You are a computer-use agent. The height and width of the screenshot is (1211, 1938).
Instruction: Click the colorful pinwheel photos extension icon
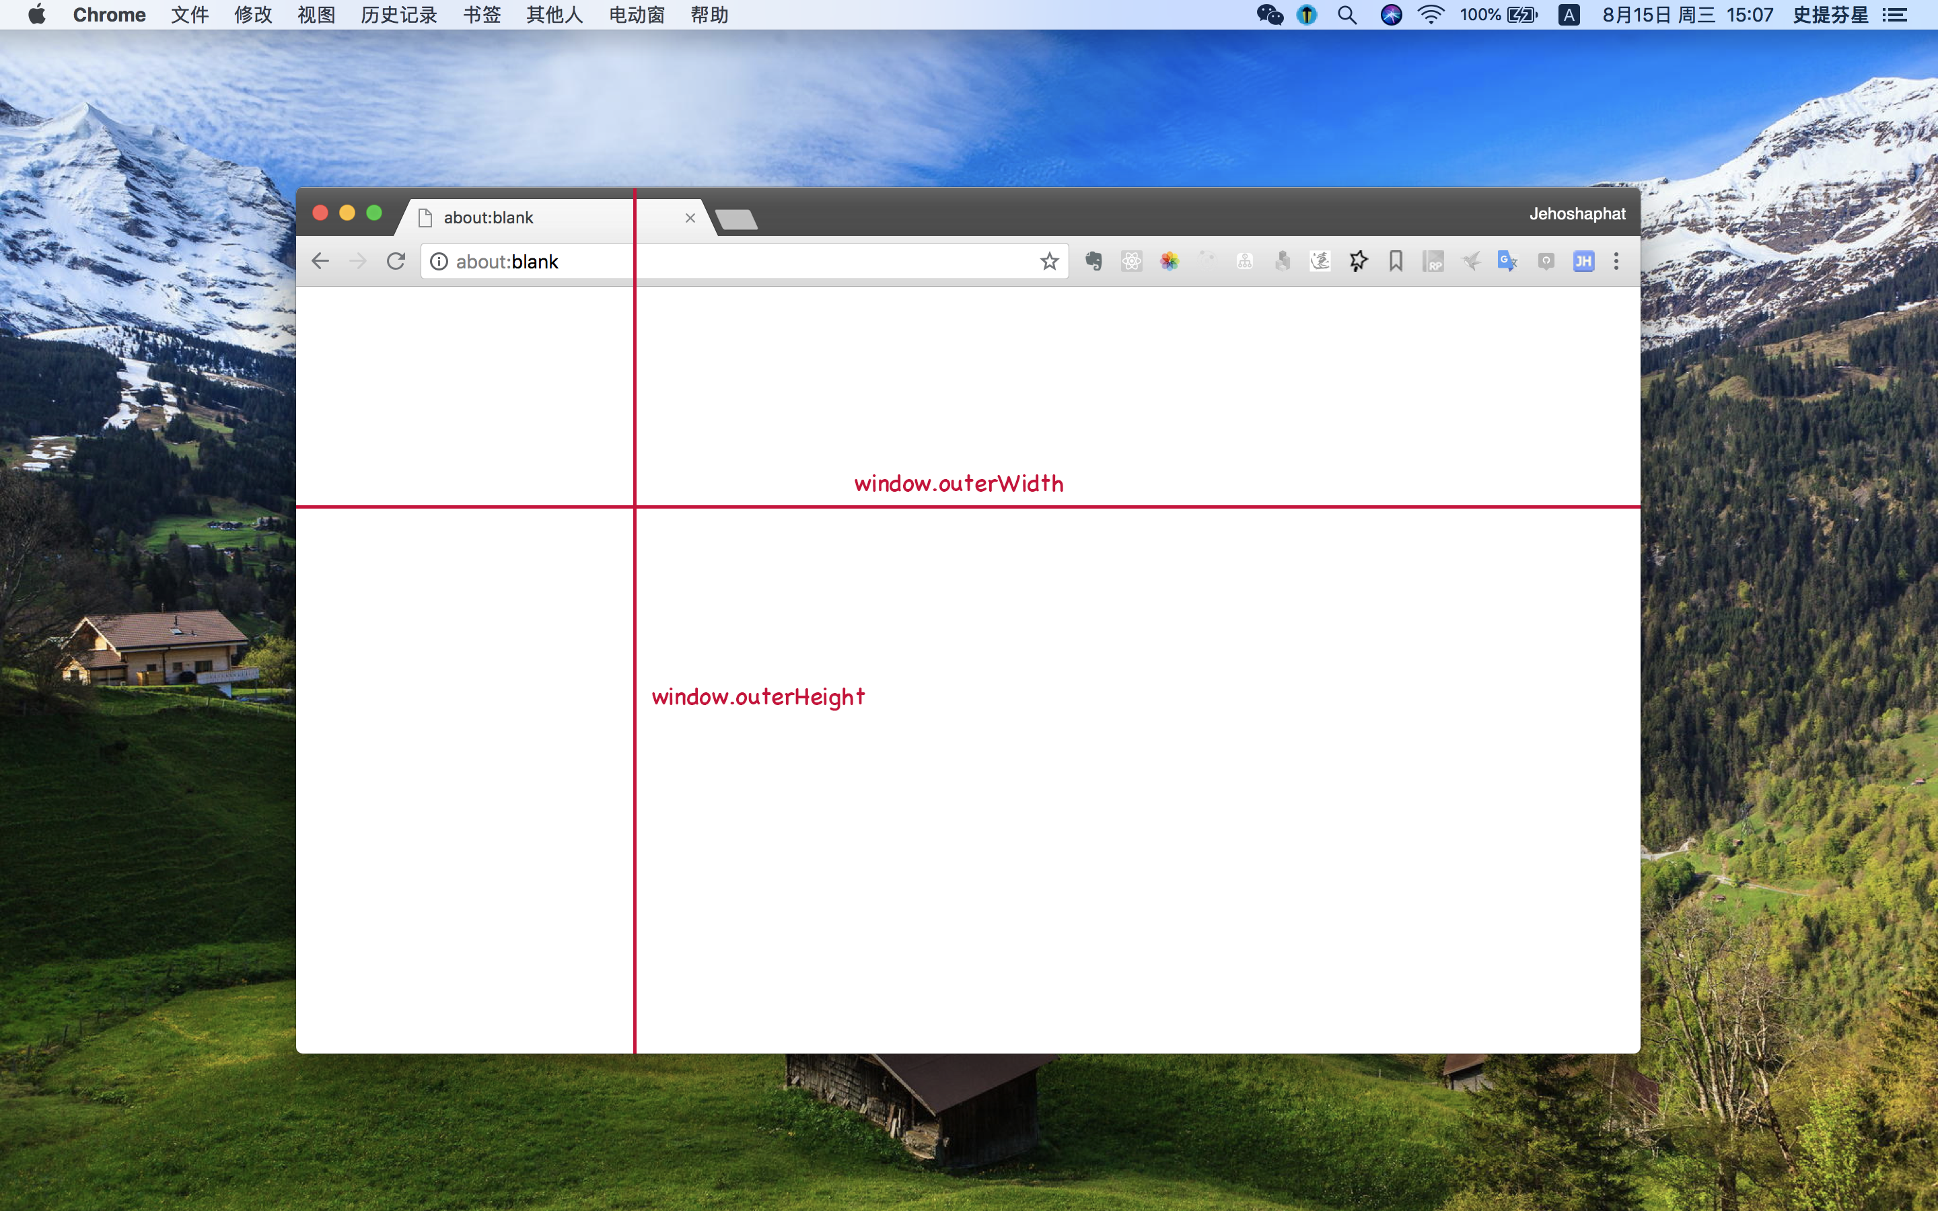pos(1170,261)
